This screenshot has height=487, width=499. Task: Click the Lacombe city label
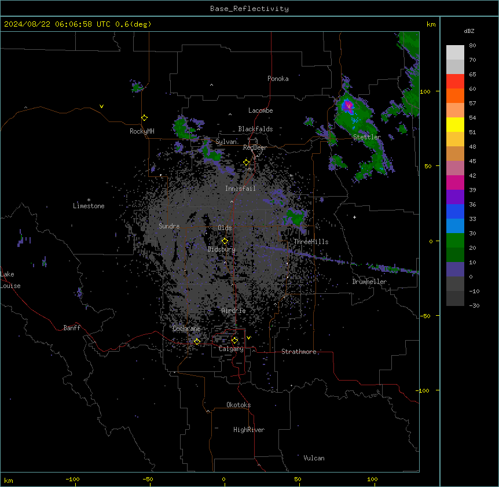pos(260,110)
